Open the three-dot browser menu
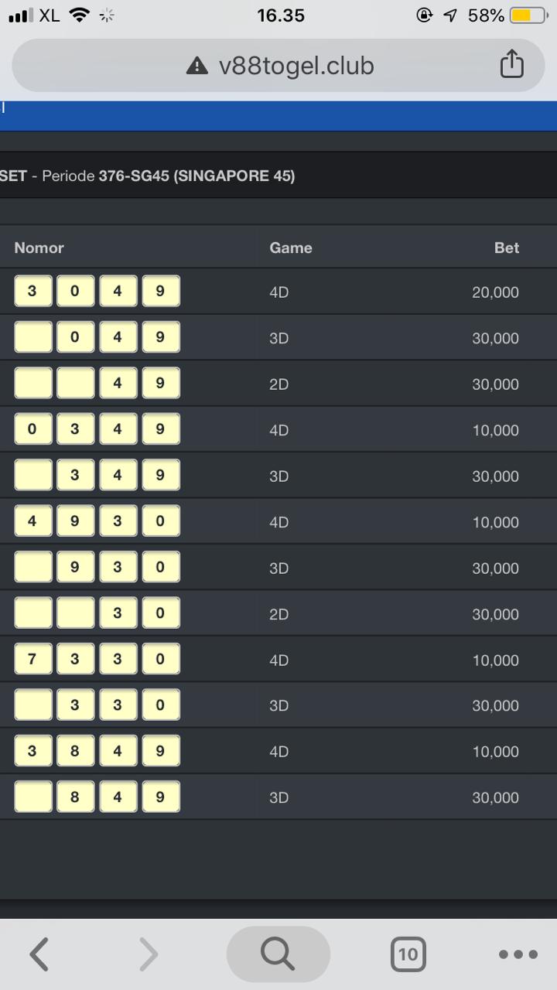This screenshot has width=557, height=990. (x=518, y=954)
